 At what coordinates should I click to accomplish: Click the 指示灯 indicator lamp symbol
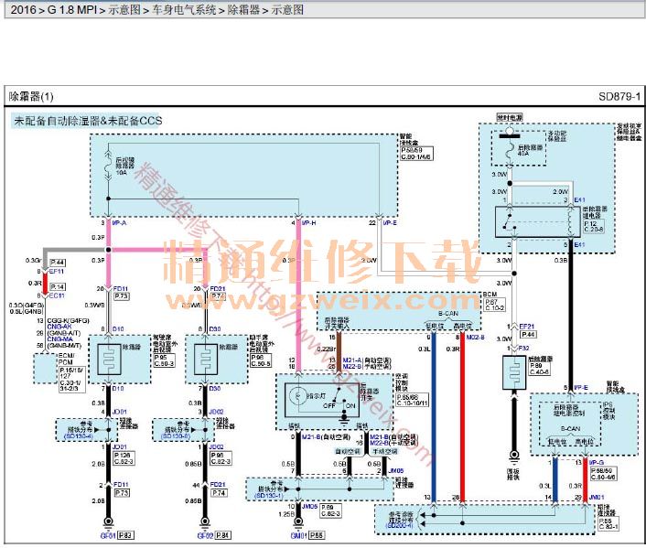(296, 396)
